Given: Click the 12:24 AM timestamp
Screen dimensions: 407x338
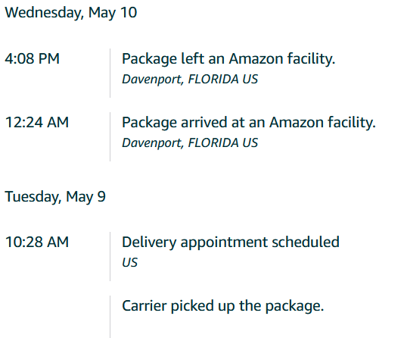Looking at the screenshot, I should 37,122.
